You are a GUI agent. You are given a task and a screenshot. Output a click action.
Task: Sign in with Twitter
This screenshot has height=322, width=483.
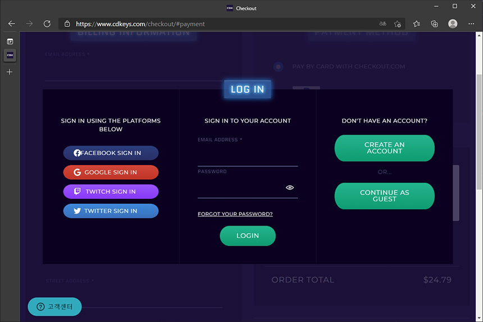point(111,211)
